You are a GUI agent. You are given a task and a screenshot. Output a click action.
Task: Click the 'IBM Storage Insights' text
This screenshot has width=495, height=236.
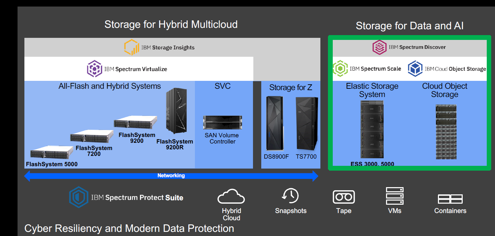click(168, 47)
